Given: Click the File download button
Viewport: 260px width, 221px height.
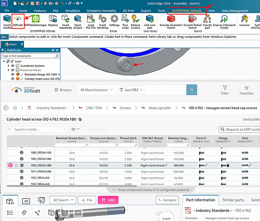Looking at the screenshot, I should [87, 200].
